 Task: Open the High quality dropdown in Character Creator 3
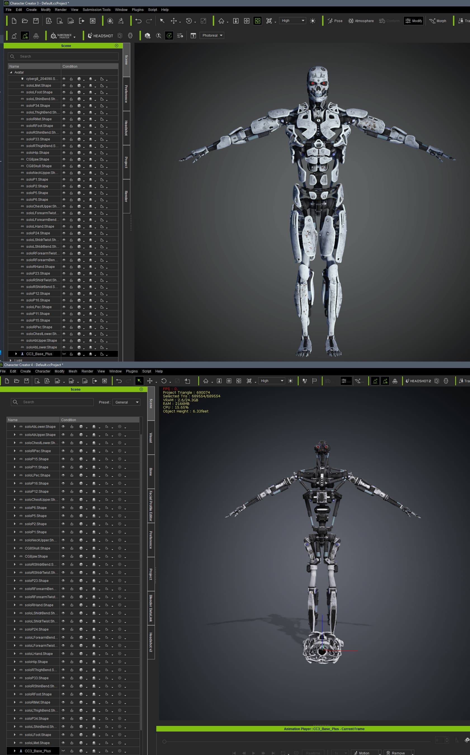click(292, 21)
